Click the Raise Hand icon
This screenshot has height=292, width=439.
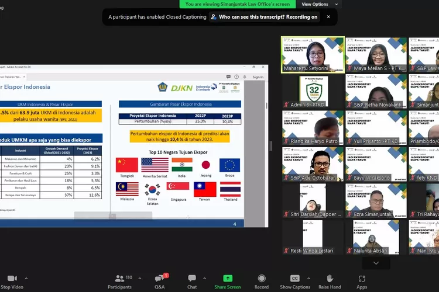point(330,278)
